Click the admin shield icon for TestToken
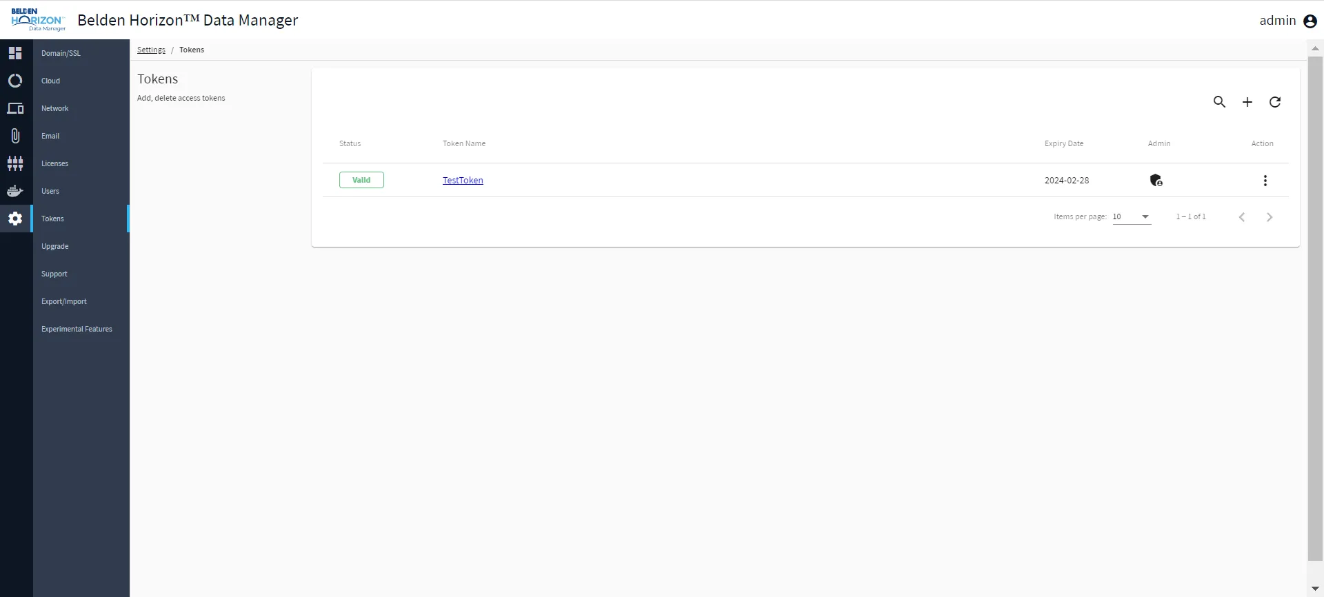1324x597 pixels. (x=1156, y=181)
